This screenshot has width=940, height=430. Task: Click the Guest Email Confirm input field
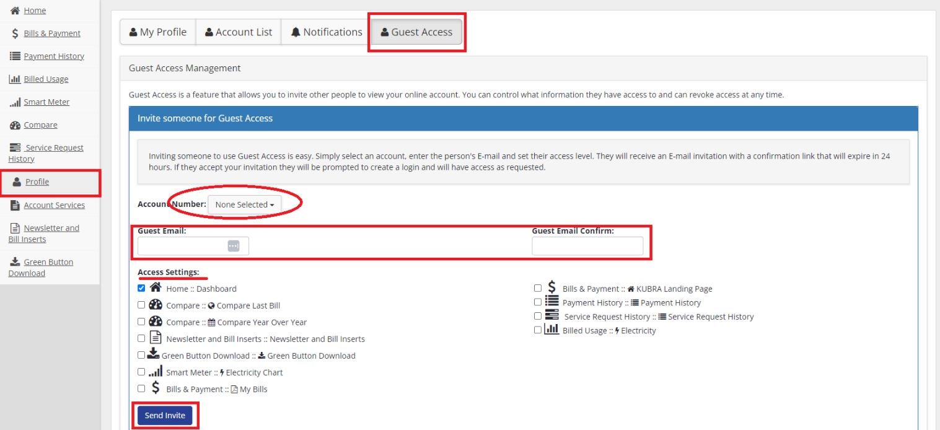tap(587, 246)
